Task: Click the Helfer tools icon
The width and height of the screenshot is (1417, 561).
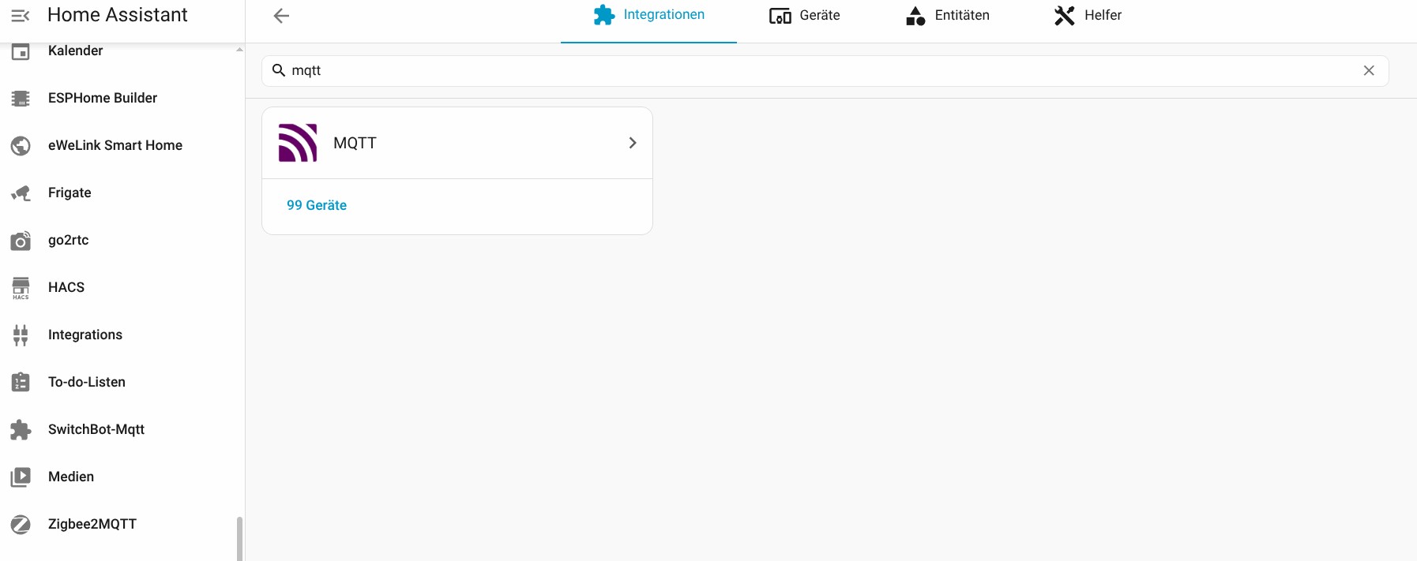Action: point(1065,16)
